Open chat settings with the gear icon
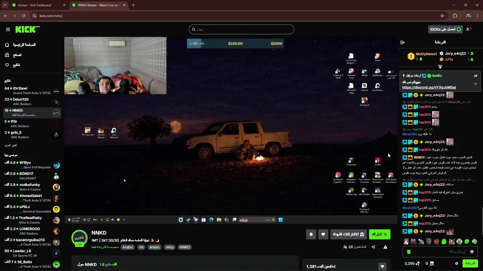This screenshot has height=271, width=483. [457, 263]
